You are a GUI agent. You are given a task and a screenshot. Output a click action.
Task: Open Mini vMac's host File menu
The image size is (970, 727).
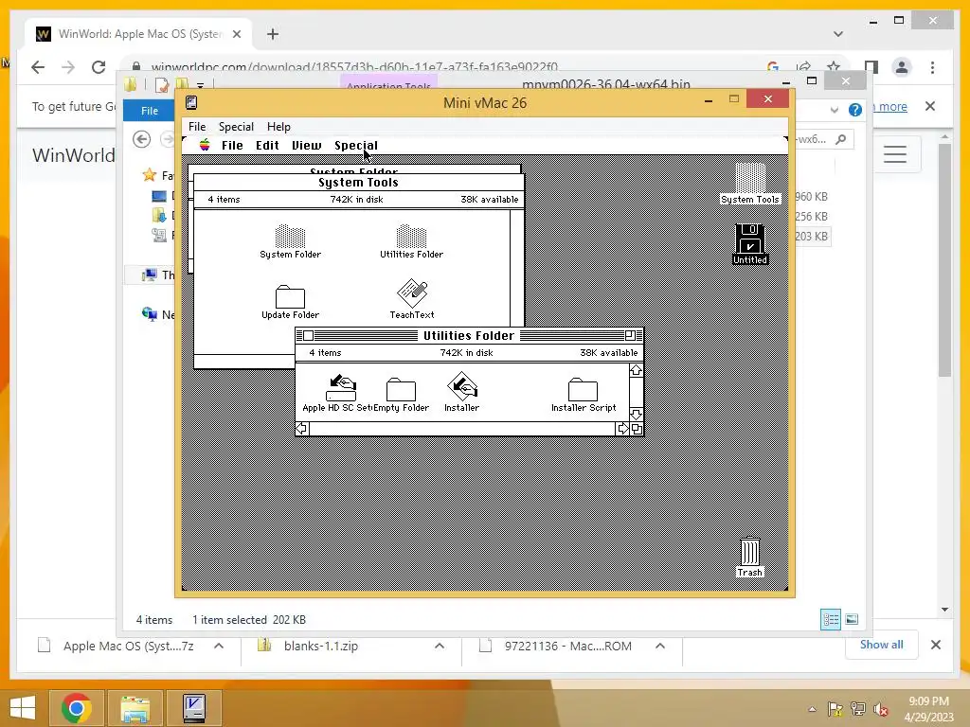coord(197,127)
